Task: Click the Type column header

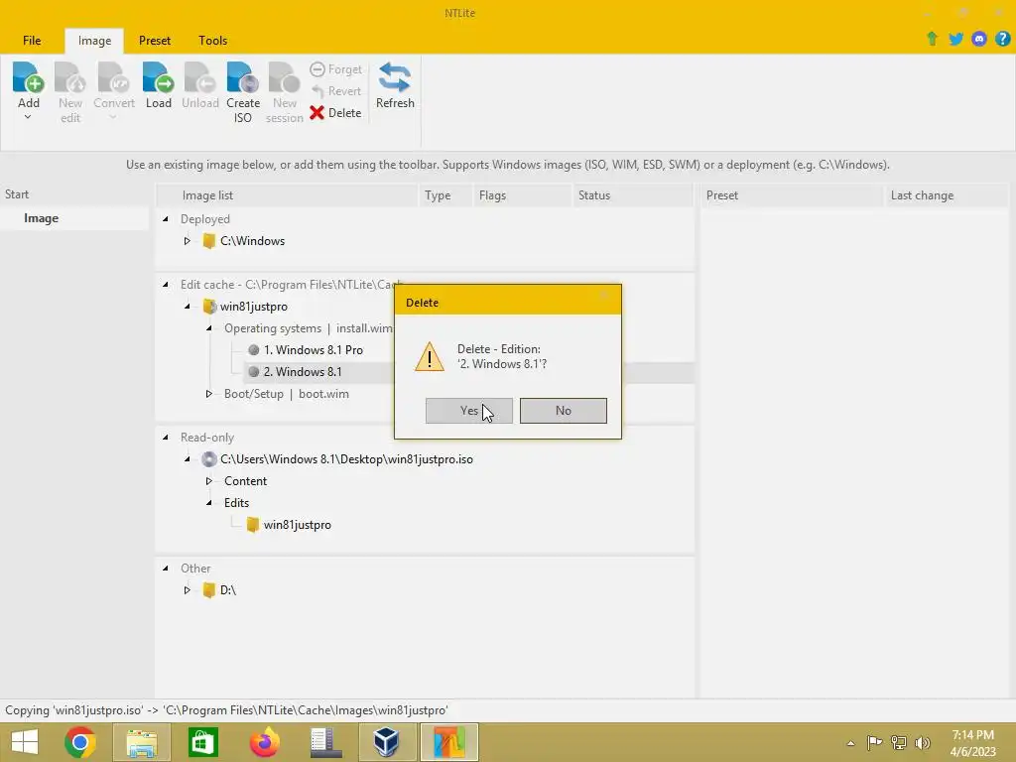Action: click(x=445, y=195)
